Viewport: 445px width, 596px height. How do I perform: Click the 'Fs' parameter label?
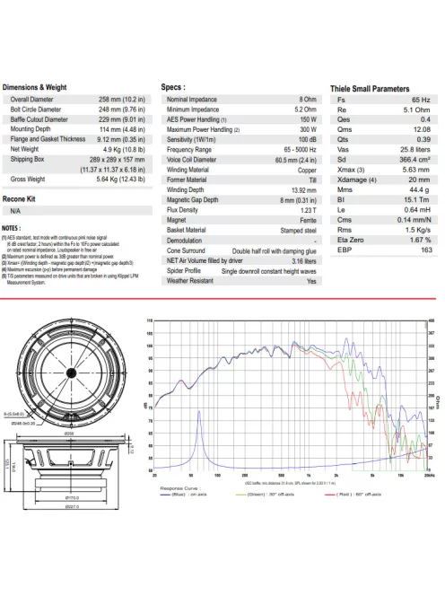[x=341, y=100]
